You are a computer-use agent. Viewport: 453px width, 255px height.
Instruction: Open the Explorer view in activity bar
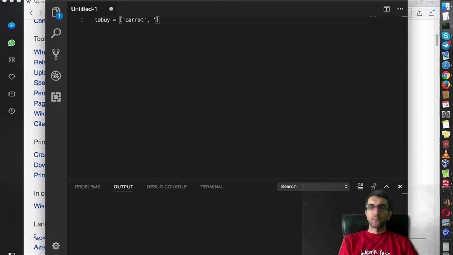click(56, 13)
